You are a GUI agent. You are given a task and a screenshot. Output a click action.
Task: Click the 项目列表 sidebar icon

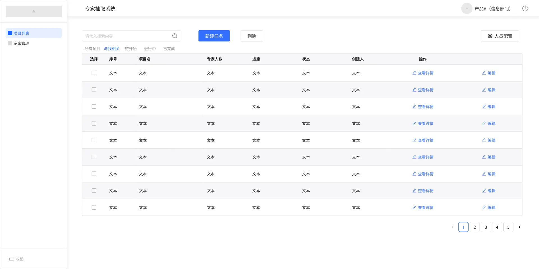(x=10, y=33)
